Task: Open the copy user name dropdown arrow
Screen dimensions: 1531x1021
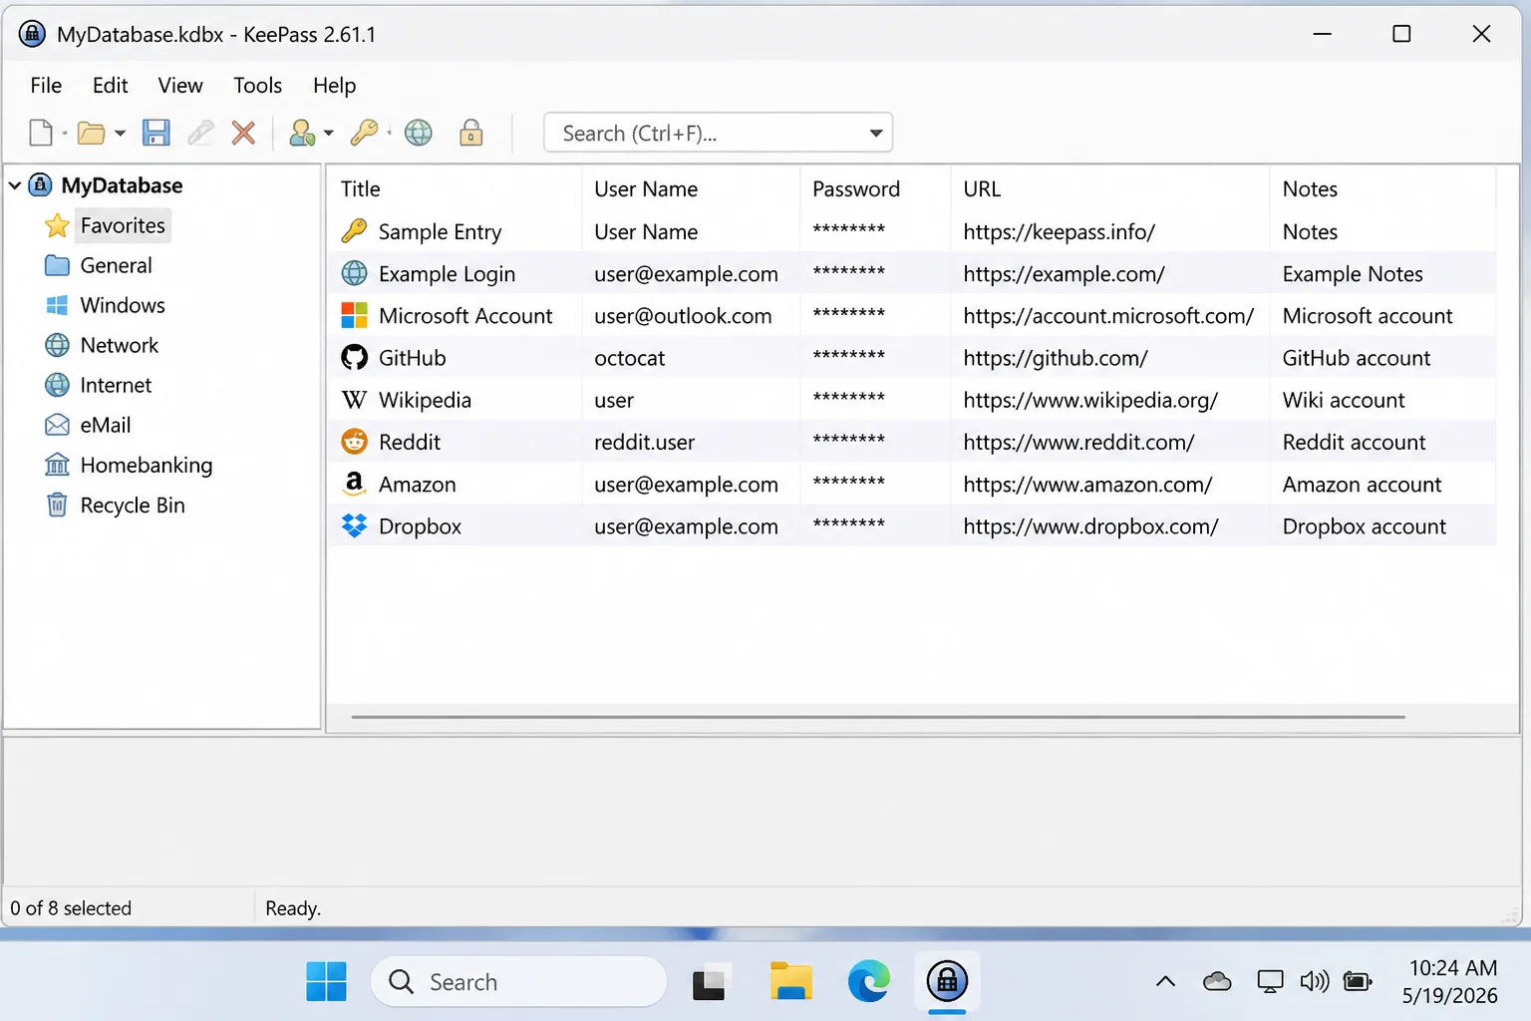Action: (328, 133)
